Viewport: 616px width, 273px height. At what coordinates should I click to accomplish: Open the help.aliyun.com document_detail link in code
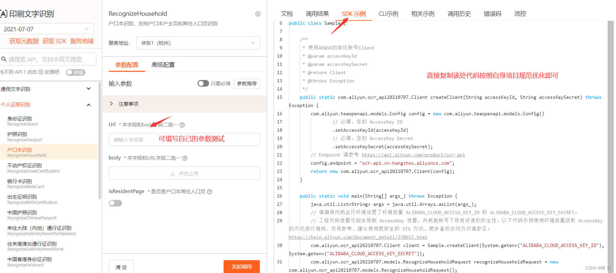point(358,237)
